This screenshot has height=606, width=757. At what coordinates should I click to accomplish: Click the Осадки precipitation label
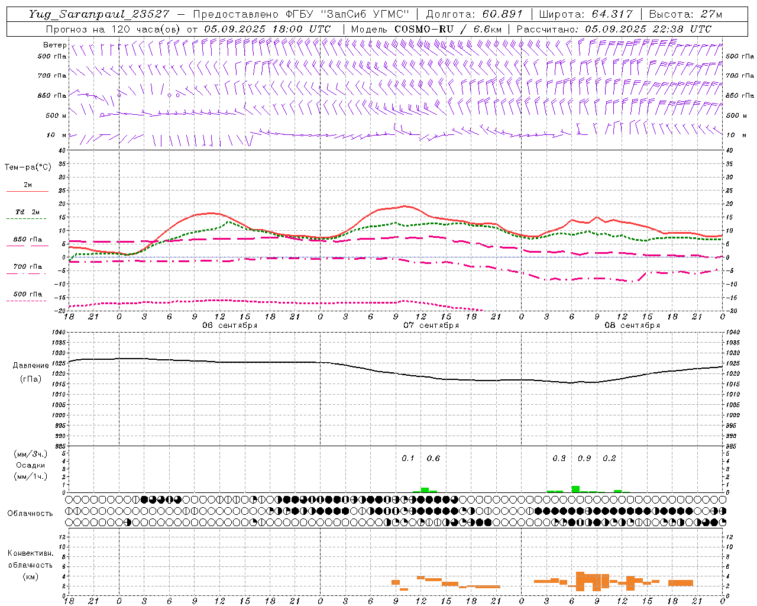(x=31, y=465)
